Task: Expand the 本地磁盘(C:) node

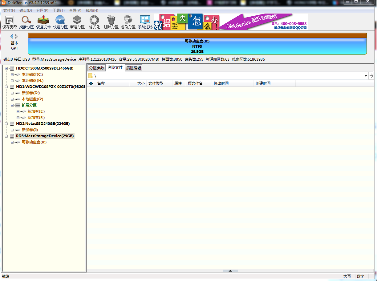Action: (x=12, y=74)
